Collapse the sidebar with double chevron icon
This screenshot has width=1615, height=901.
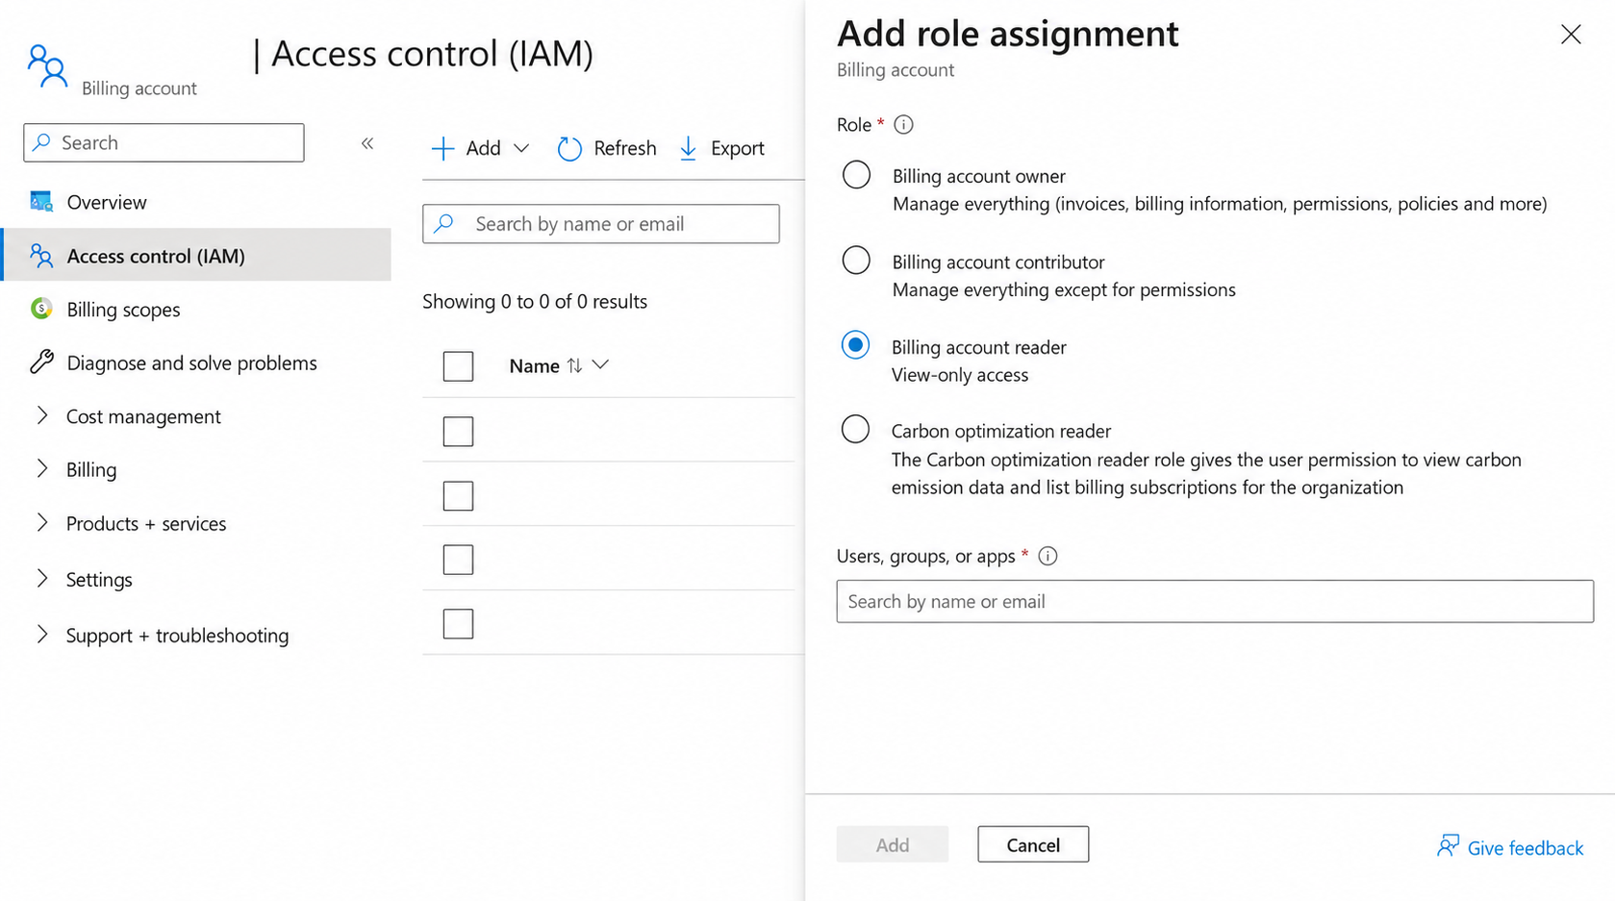[x=367, y=143]
